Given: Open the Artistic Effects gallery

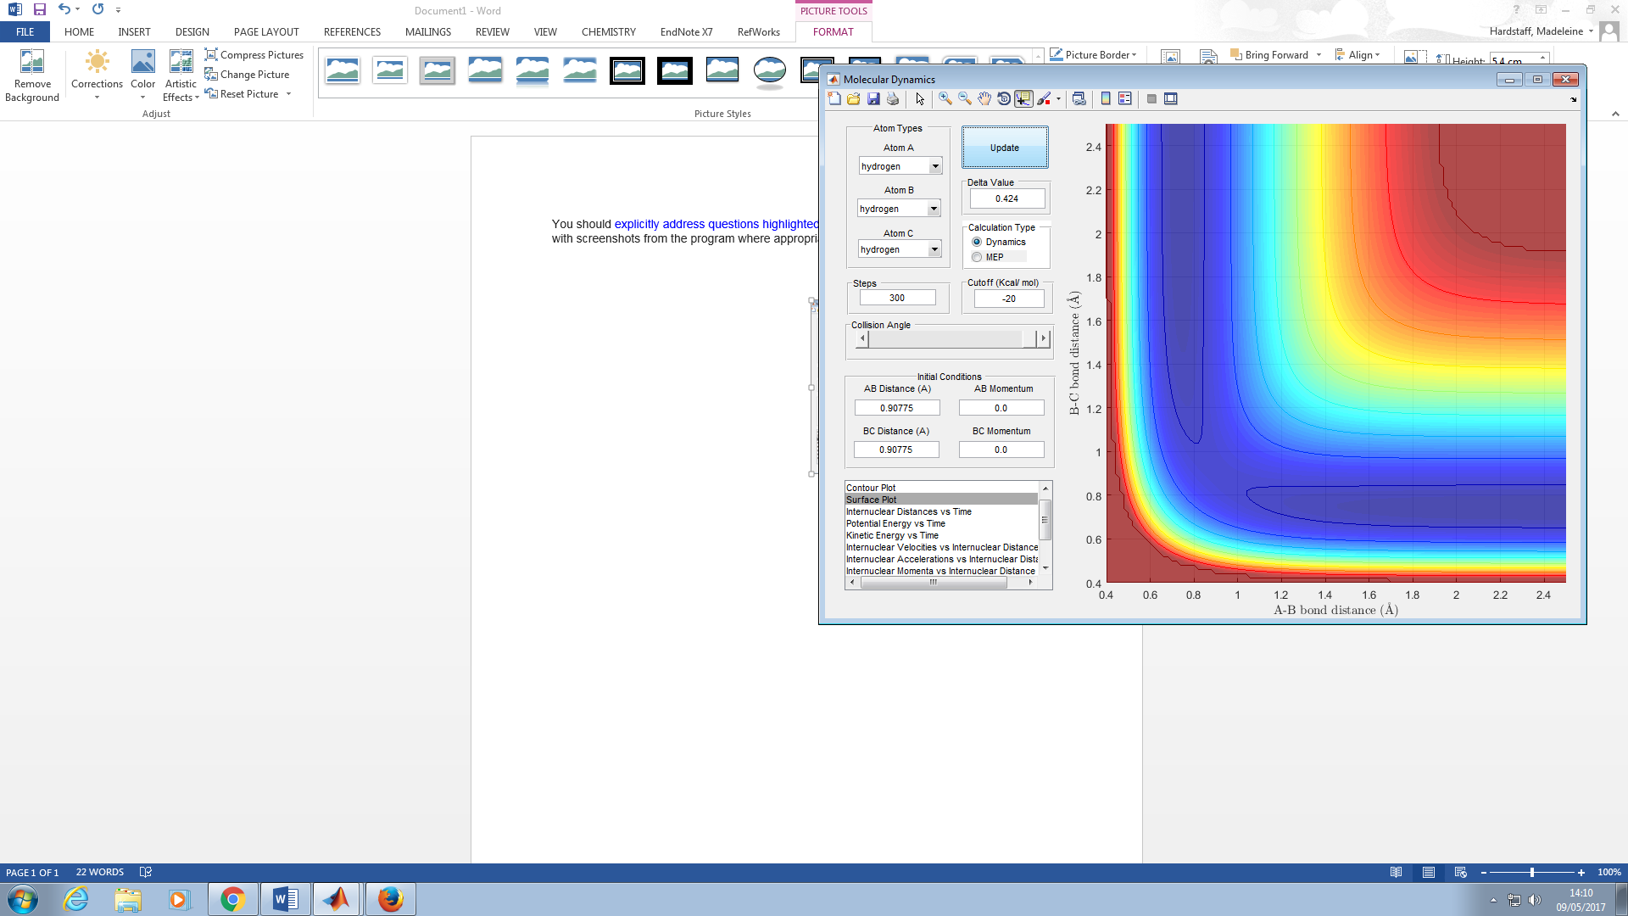Looking at the screenshot, I should 181,76.
